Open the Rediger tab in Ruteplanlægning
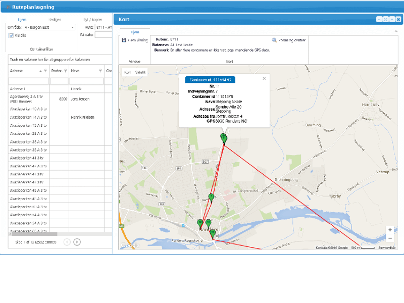 coord(55,20)
